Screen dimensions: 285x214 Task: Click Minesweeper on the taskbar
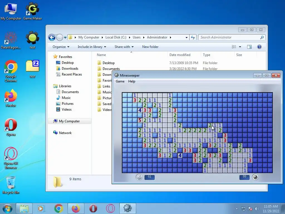[127, 208]
